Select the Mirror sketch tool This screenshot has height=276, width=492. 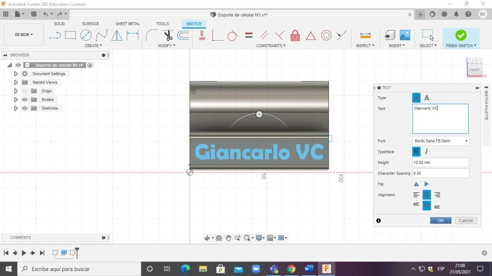(117, 35)
